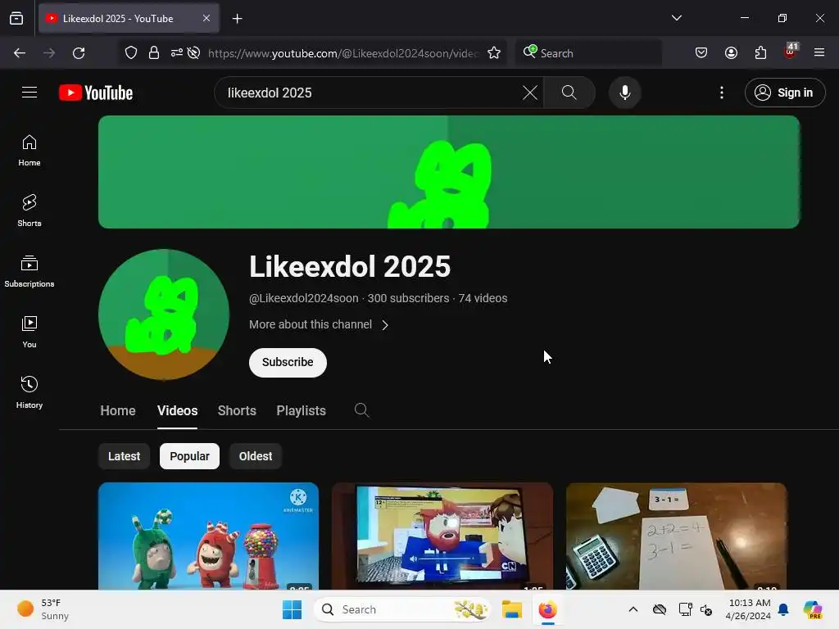The width and height of the screenshot is (839, 629).
Task: Open Oddbods gumball machine video thumbnail
Action: (209, 536)
